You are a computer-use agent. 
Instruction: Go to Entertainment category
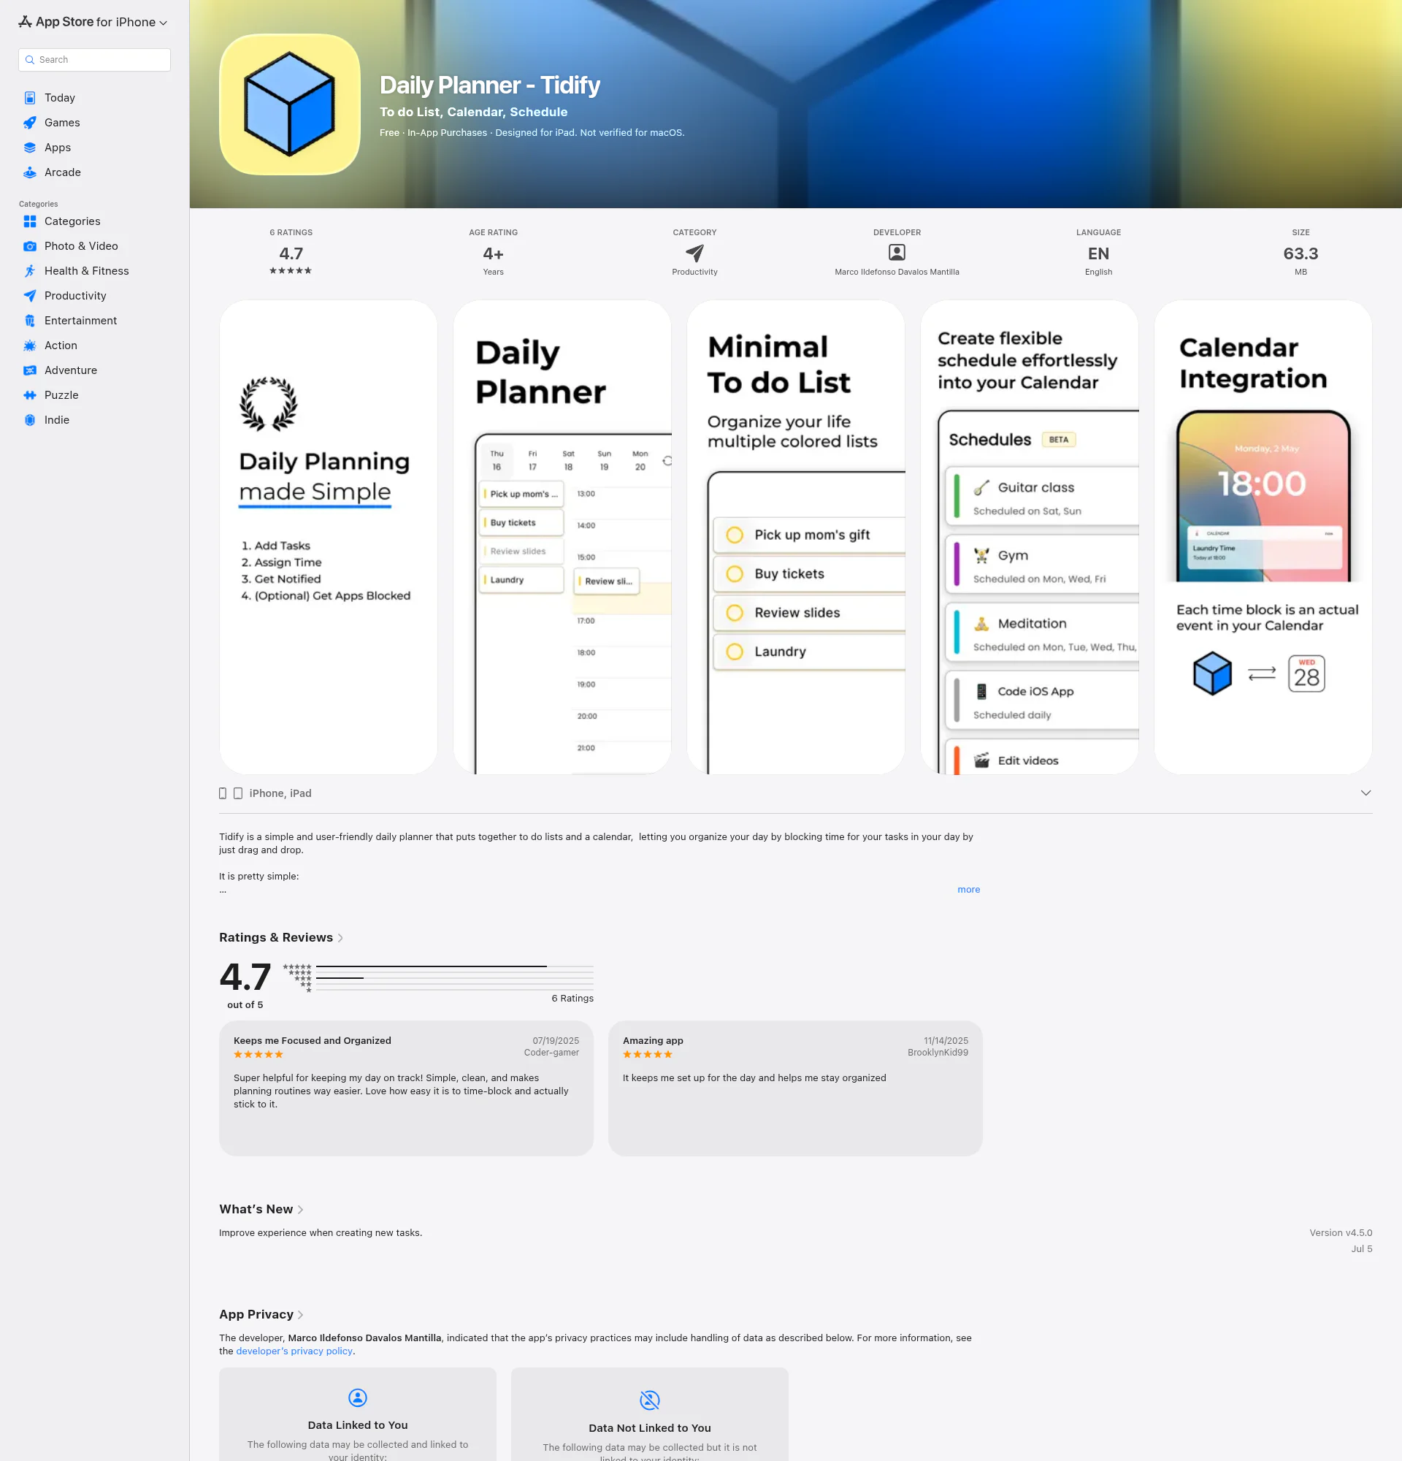[95, 321]
